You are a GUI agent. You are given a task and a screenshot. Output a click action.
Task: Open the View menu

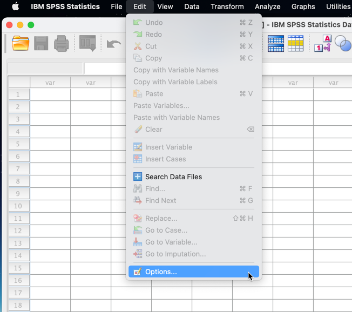point(165,6)
